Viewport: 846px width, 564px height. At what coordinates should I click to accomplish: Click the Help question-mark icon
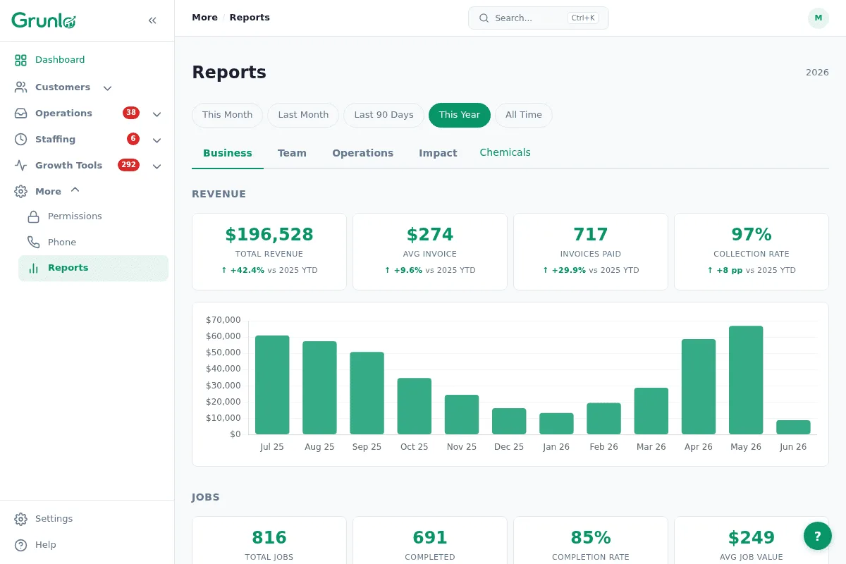coord(21,545)
